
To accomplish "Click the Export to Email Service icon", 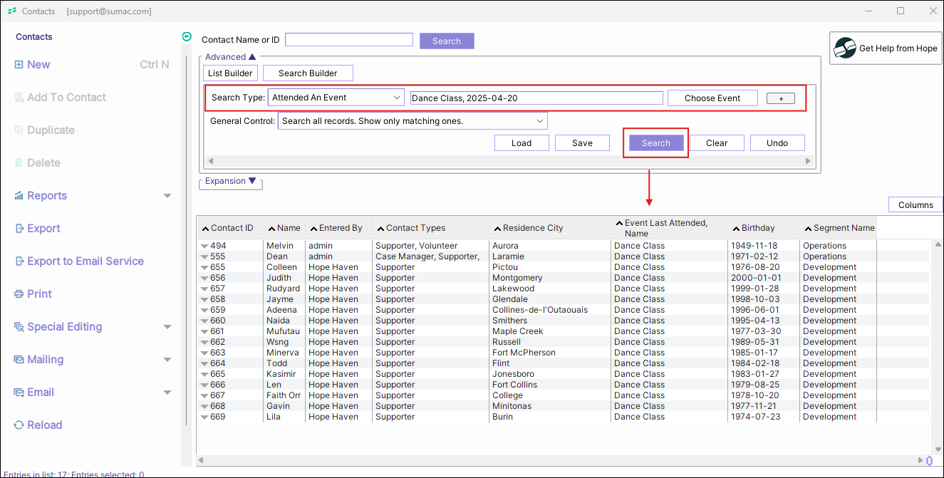I will pyautogui.click(x=19, y=261).
